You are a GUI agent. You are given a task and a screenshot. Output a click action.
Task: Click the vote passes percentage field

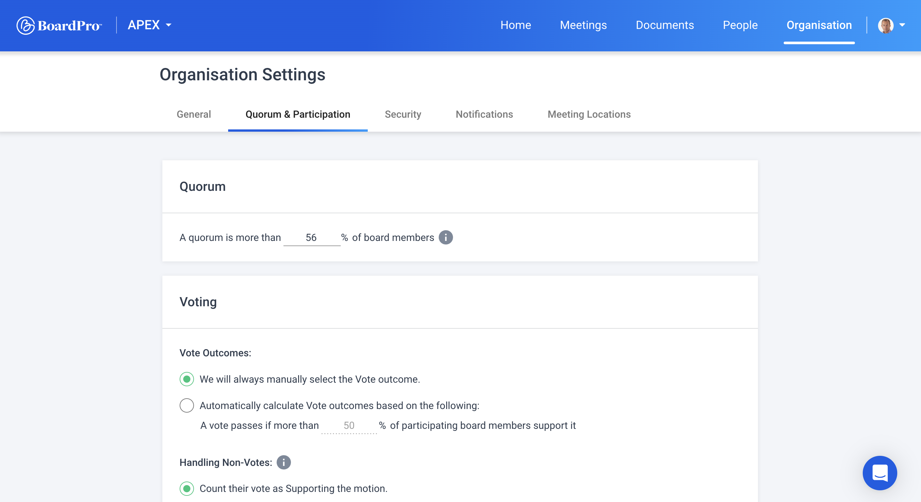pyautogui.click(x=349, y=426)
